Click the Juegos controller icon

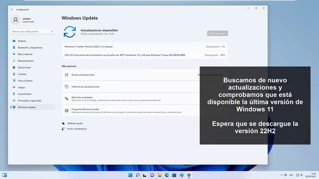point(14,88)
